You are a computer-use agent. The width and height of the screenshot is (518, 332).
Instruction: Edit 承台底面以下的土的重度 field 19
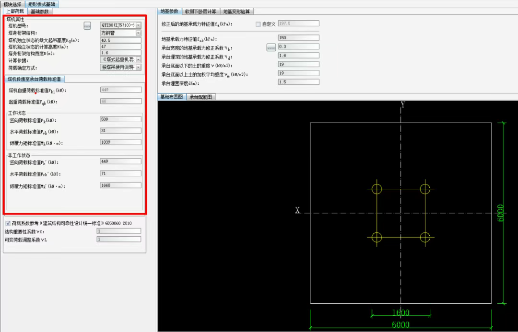[299, 64]
